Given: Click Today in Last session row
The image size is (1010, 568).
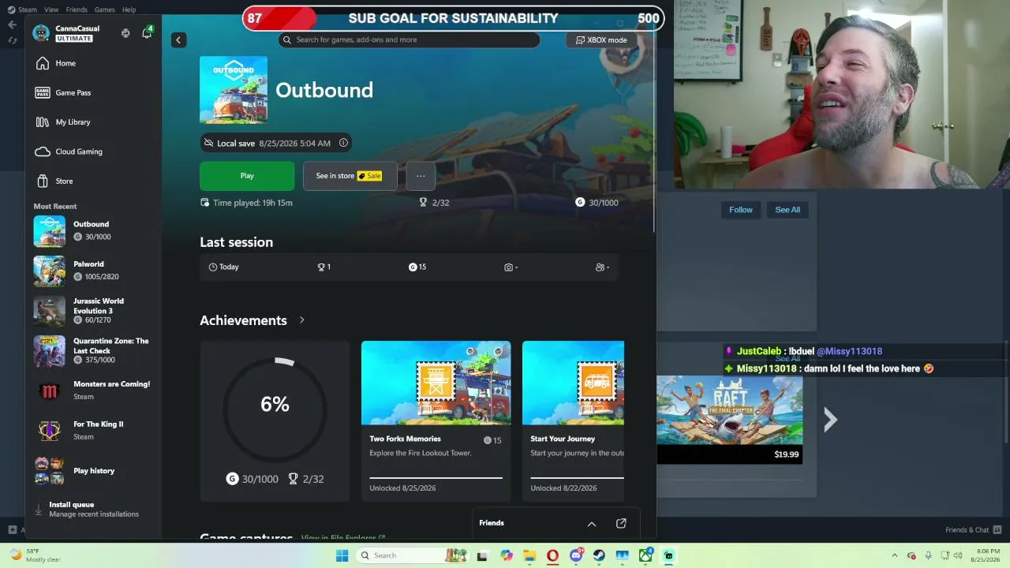Looking at the screenshot, I should coord(223,267).
